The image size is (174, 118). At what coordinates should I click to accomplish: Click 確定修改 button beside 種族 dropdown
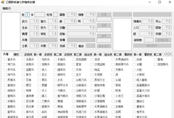(104, 46)
